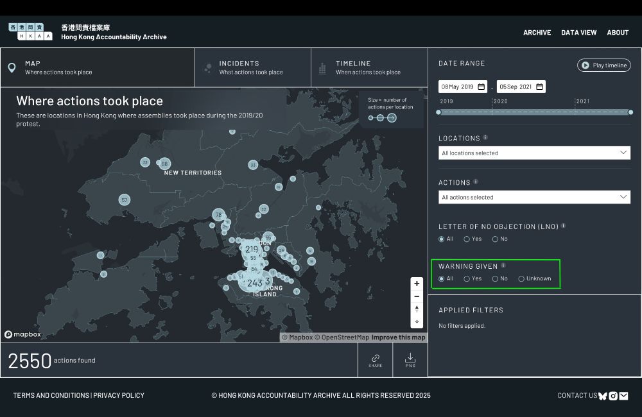Viewport: 642px width, 417px height.
Task: Open the email envelope contact icon
Action: 623,396
